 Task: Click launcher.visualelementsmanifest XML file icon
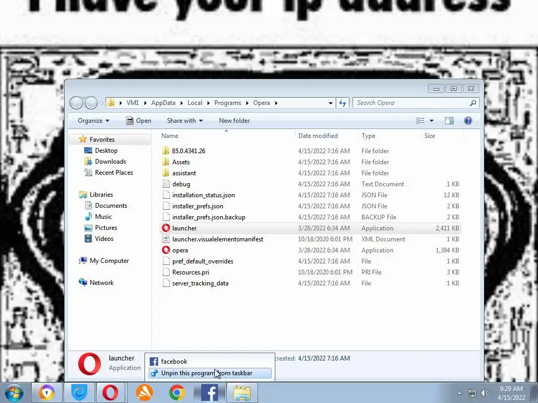(x=166, y=239)
